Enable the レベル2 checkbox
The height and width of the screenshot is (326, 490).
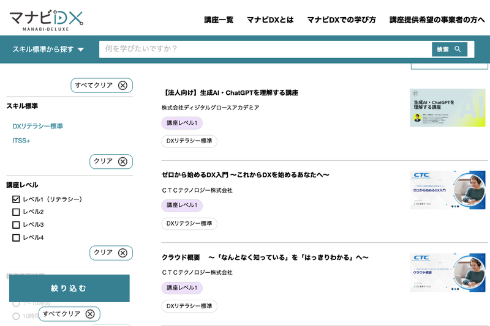click(16, 212)
